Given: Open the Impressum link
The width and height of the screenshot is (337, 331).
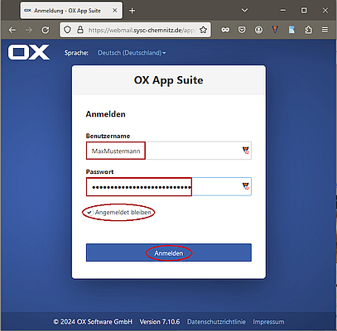Looking at the screenshot, I should 268,322.
